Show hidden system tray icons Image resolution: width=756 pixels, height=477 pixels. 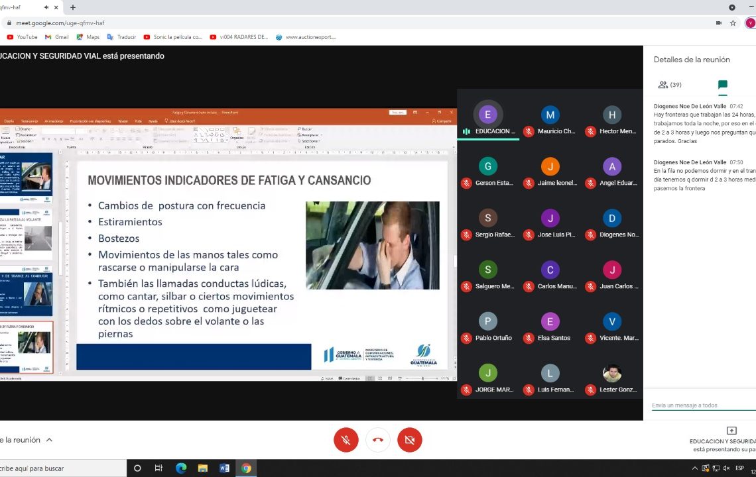[x=696, y=468]
